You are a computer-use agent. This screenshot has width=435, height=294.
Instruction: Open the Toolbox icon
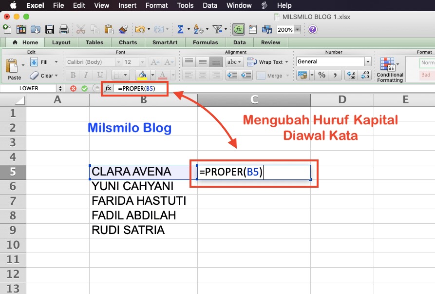click(x=253, y=29)
